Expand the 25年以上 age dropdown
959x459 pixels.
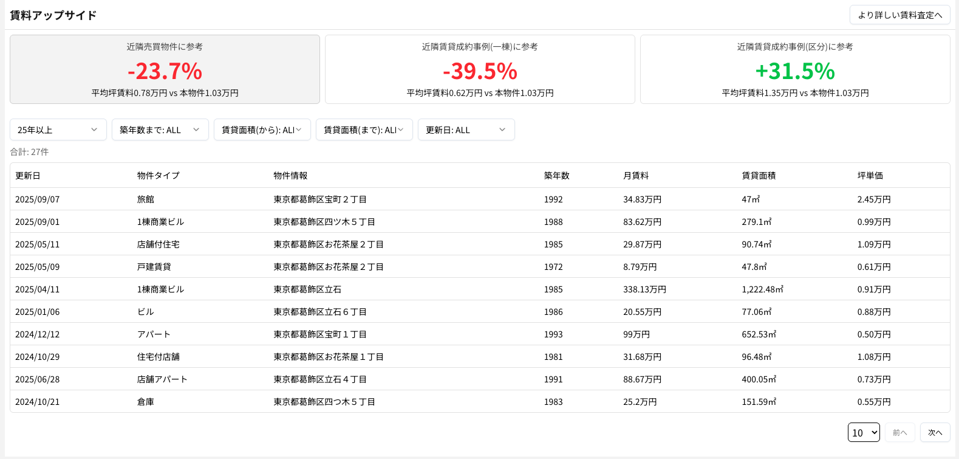pos(58,129)
